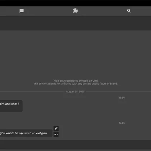This screenshot has height=151, width=151.
Task: Select the 'you want?' message bubble
Action: 26,133
